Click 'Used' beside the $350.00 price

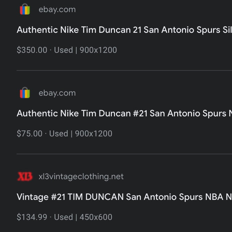(63, 50)
